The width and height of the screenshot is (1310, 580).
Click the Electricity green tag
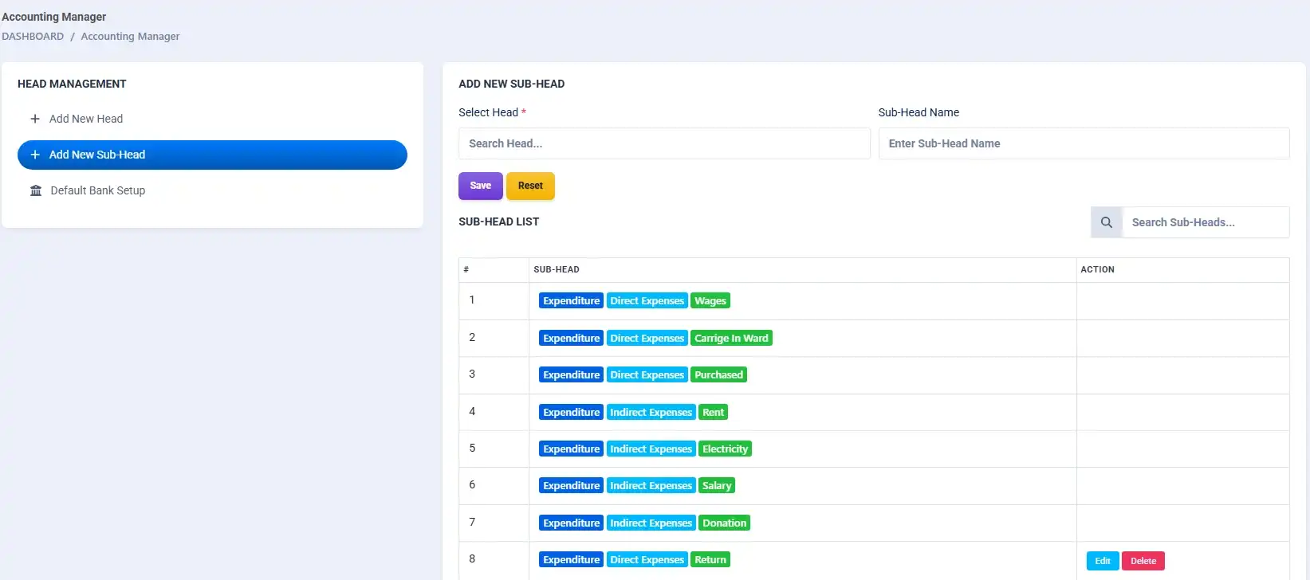725,449
